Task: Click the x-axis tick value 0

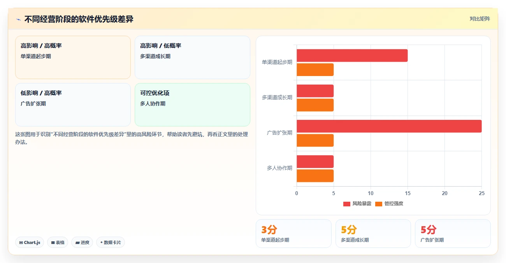Action: click(297, 193)
